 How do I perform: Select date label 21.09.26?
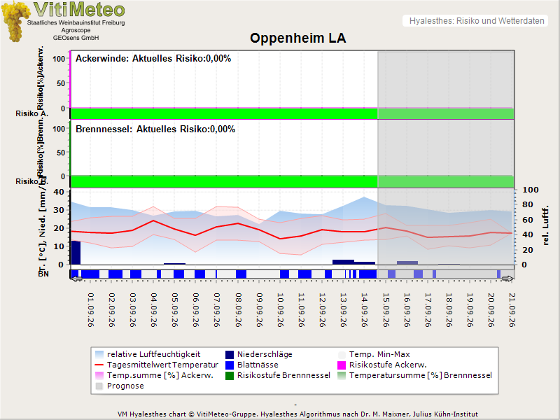(512, 309)
